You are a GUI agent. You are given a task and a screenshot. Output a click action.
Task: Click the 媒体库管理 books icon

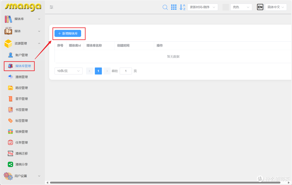pos(11,66)
